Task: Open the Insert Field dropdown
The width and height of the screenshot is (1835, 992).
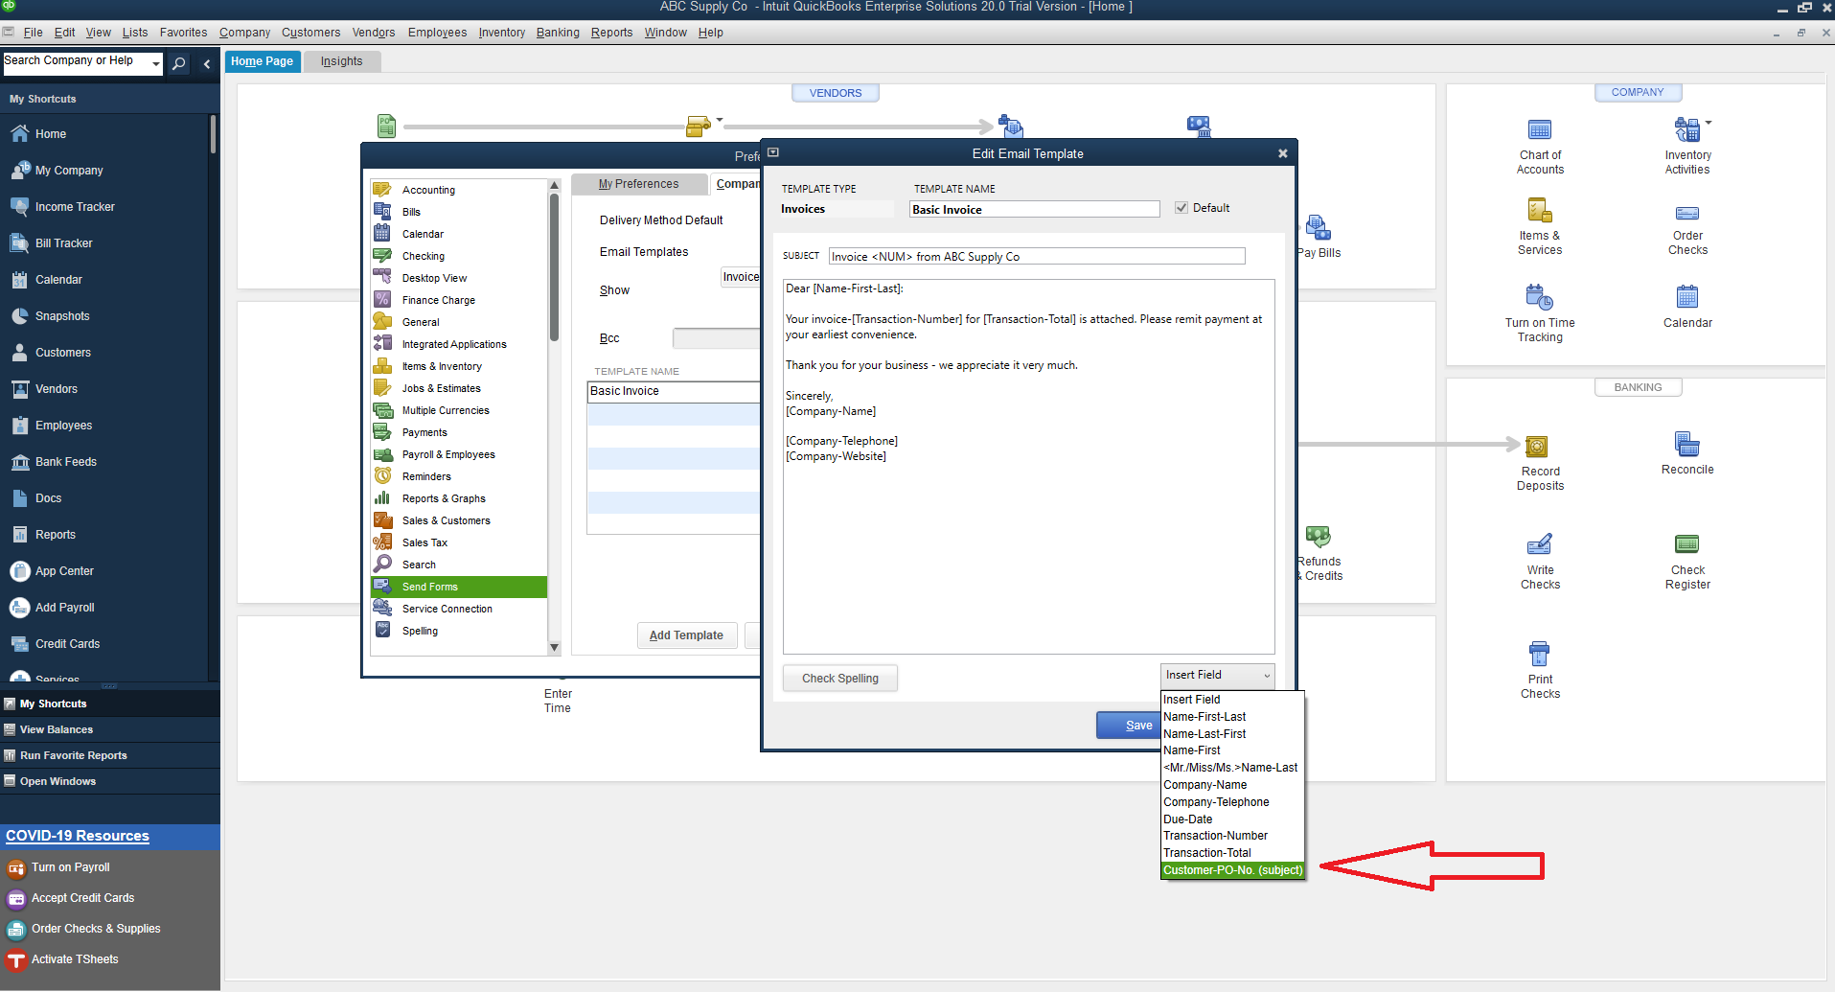Action: (x=1217, y=675)
